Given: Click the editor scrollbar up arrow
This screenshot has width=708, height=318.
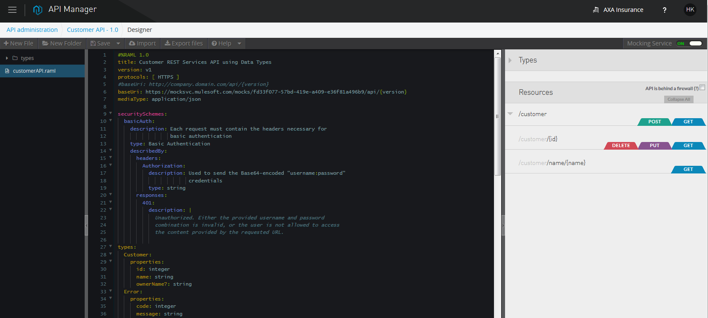Looking at the screenshot, I should tap(497, 54).
